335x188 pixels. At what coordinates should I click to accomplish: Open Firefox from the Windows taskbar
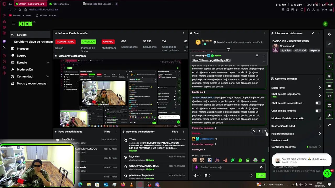pyautogui.click(x=123, y=185)
